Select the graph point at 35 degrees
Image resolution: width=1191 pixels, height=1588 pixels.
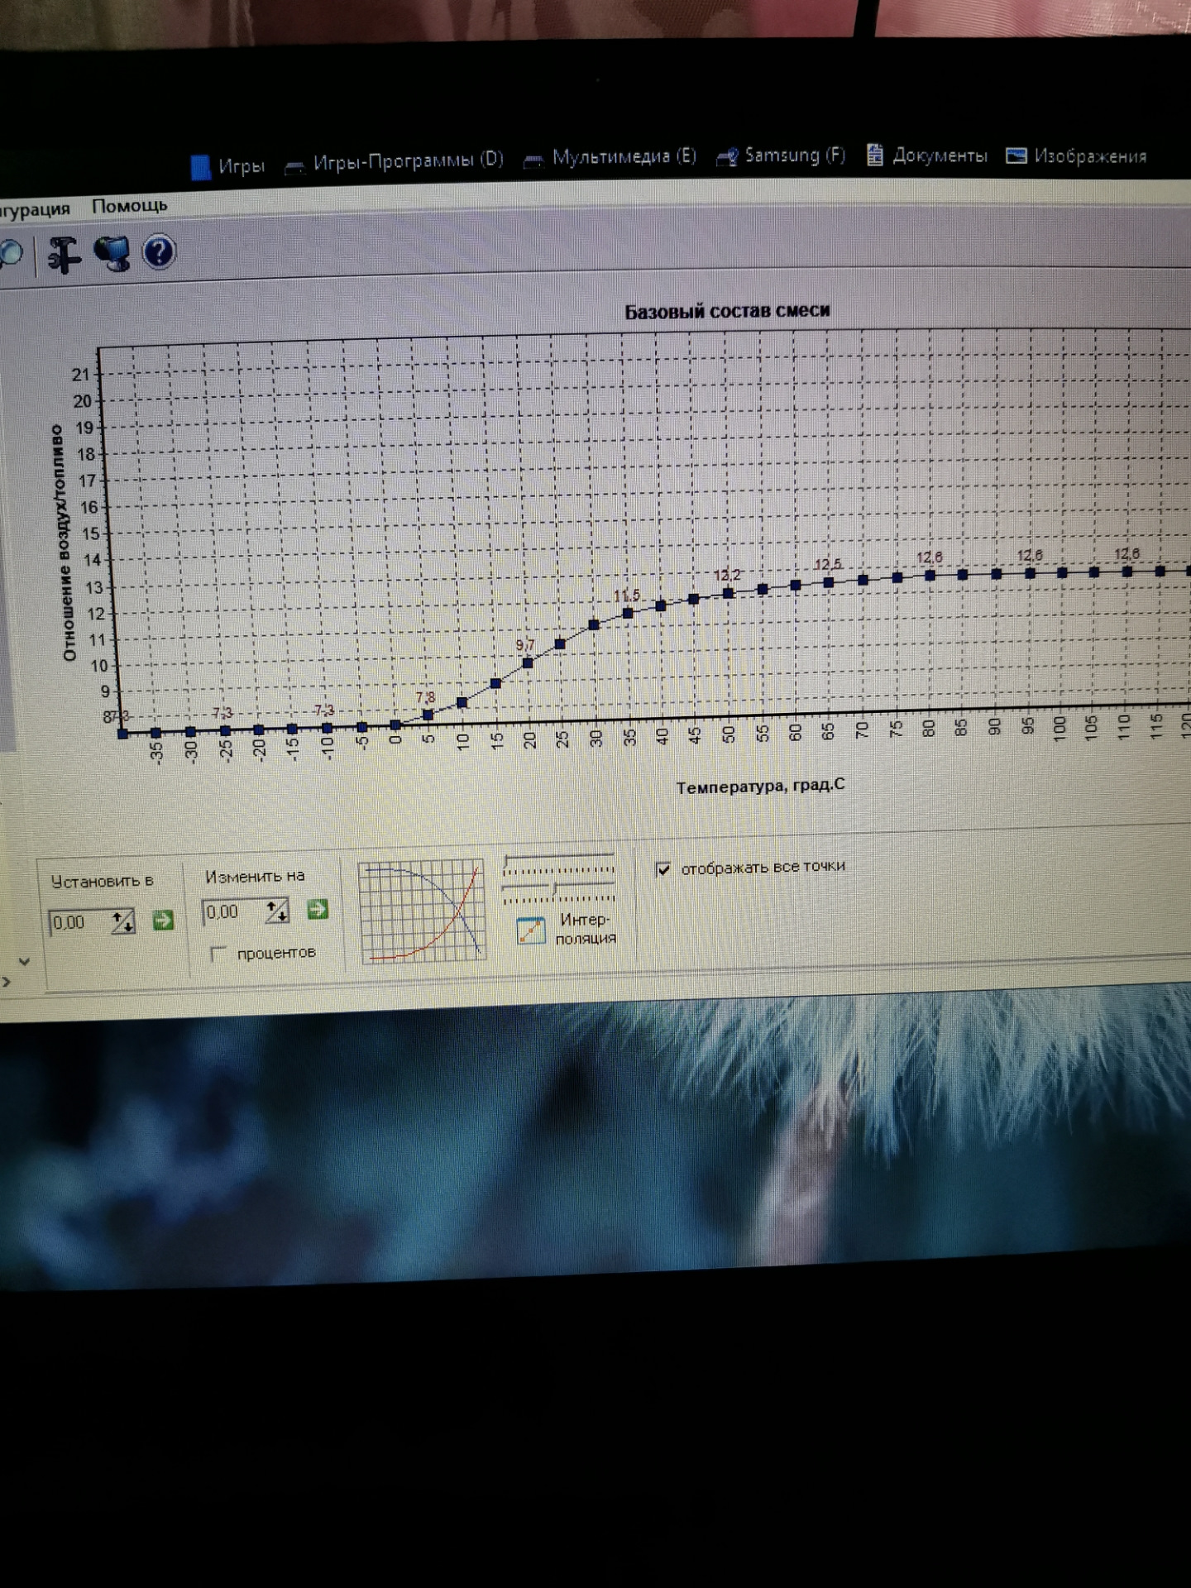click(628, 613)
